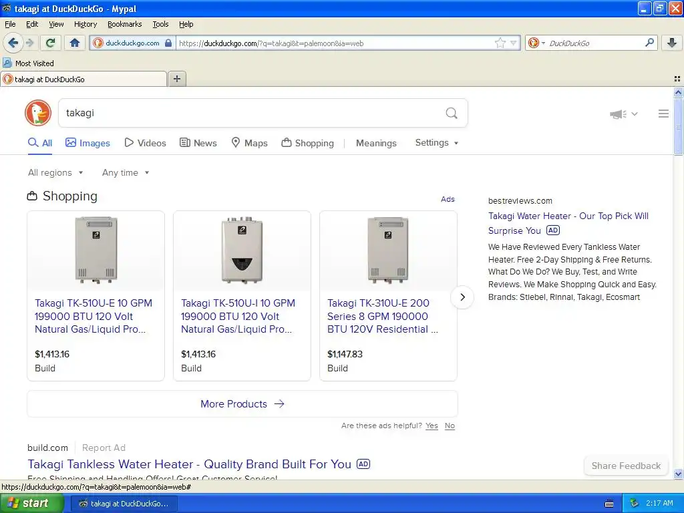Viewport: 684px width, 513px height.
Task: Click the Mypal taskbar window button
Action: click(x=124, y=504)
